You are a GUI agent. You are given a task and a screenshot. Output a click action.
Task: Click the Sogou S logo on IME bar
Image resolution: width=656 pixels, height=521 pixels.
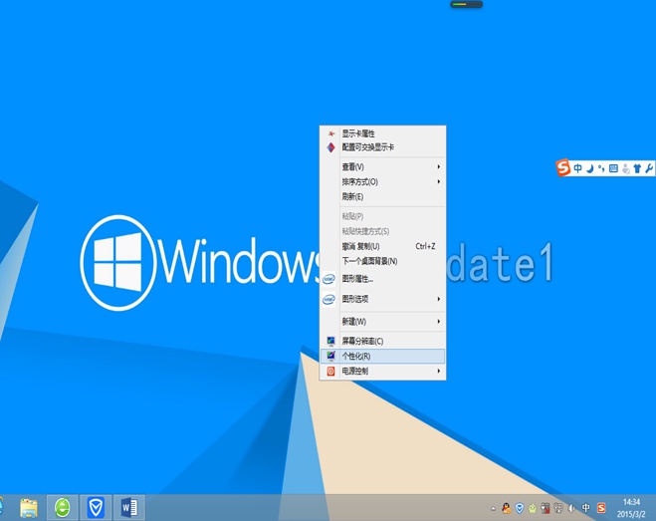pos(563,167)
